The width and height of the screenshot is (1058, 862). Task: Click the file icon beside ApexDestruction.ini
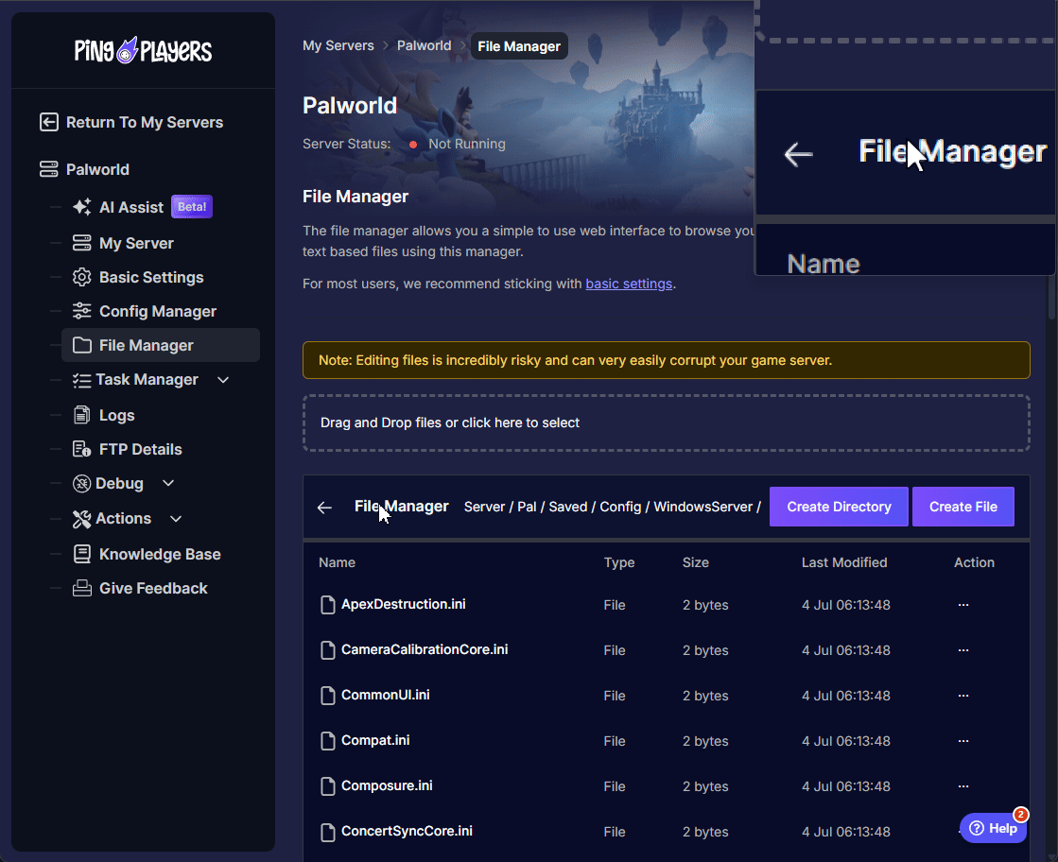coord(327,605)
